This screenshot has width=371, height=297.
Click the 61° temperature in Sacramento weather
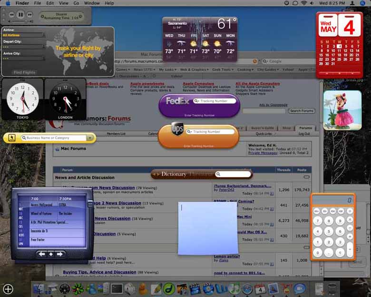pos(227,24)
